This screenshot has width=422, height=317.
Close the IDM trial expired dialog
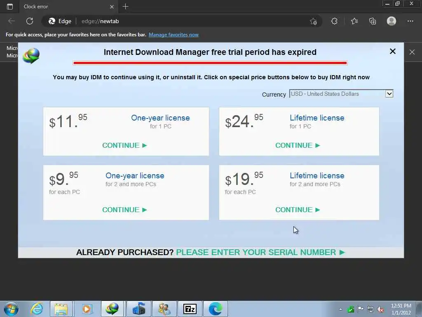pyautogui.click(x=393, y=51)
